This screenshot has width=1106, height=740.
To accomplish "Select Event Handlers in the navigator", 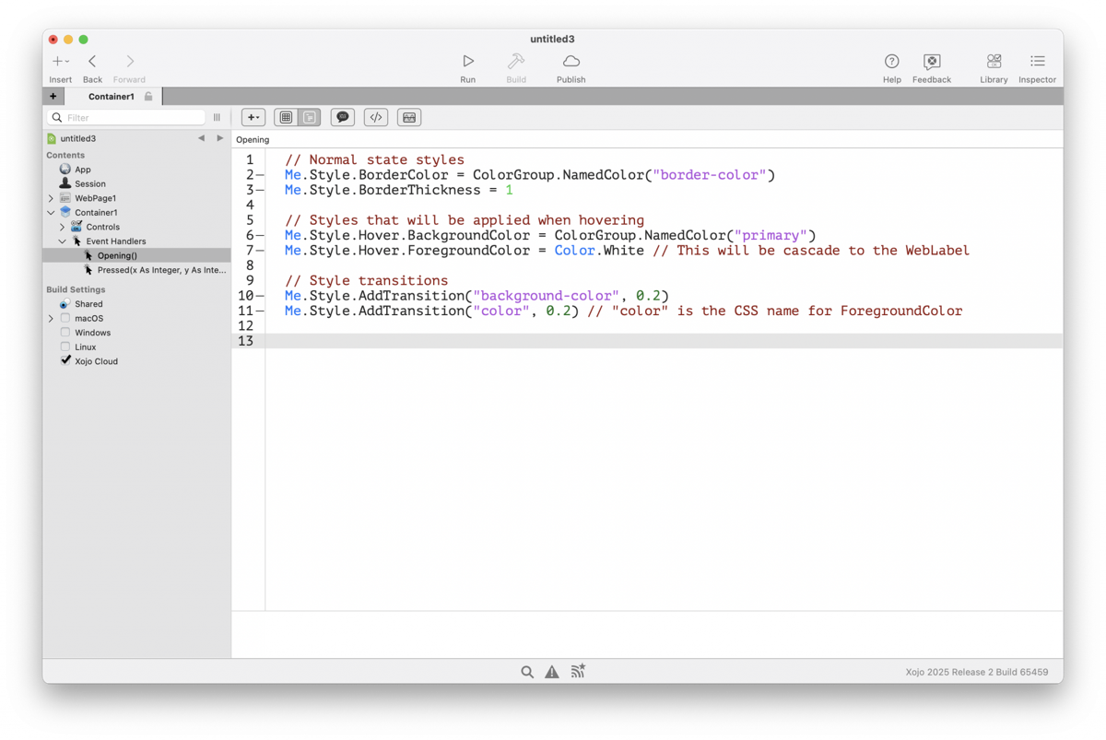I will [x=115, y=241].
